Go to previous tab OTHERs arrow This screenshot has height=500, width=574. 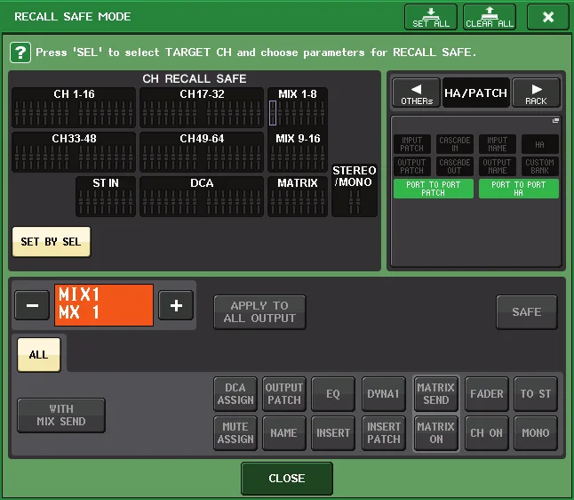click(416, 93)
